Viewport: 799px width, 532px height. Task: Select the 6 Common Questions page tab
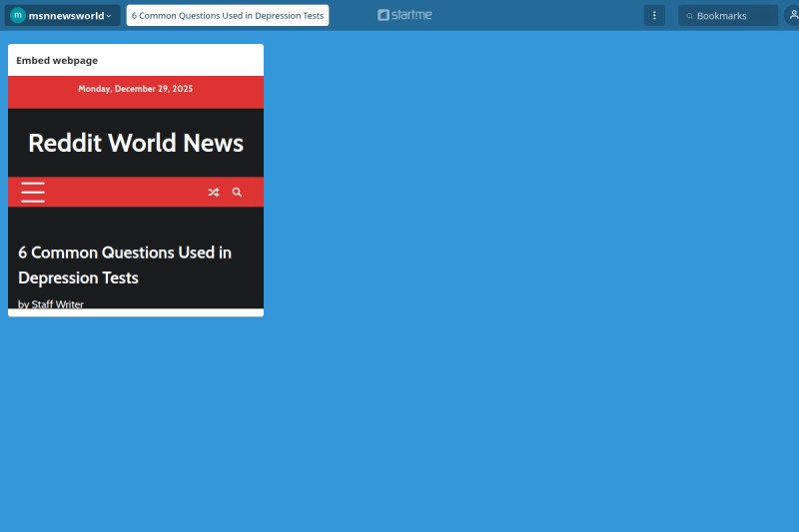point(228,15)
